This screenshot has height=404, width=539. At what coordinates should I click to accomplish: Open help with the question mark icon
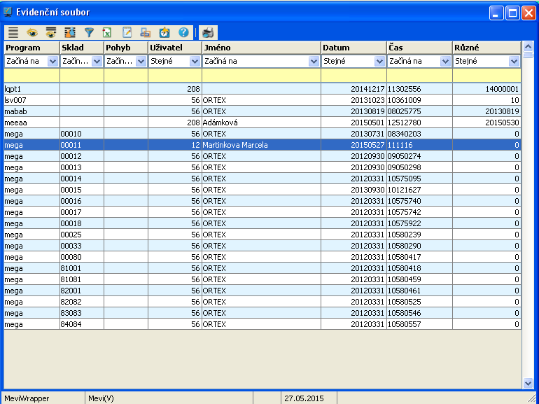183,32
